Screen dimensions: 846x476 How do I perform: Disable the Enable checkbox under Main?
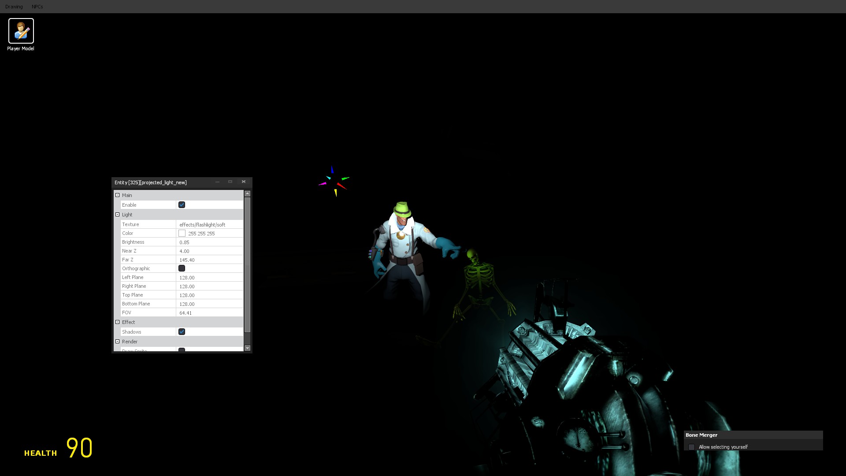point(182,205)
